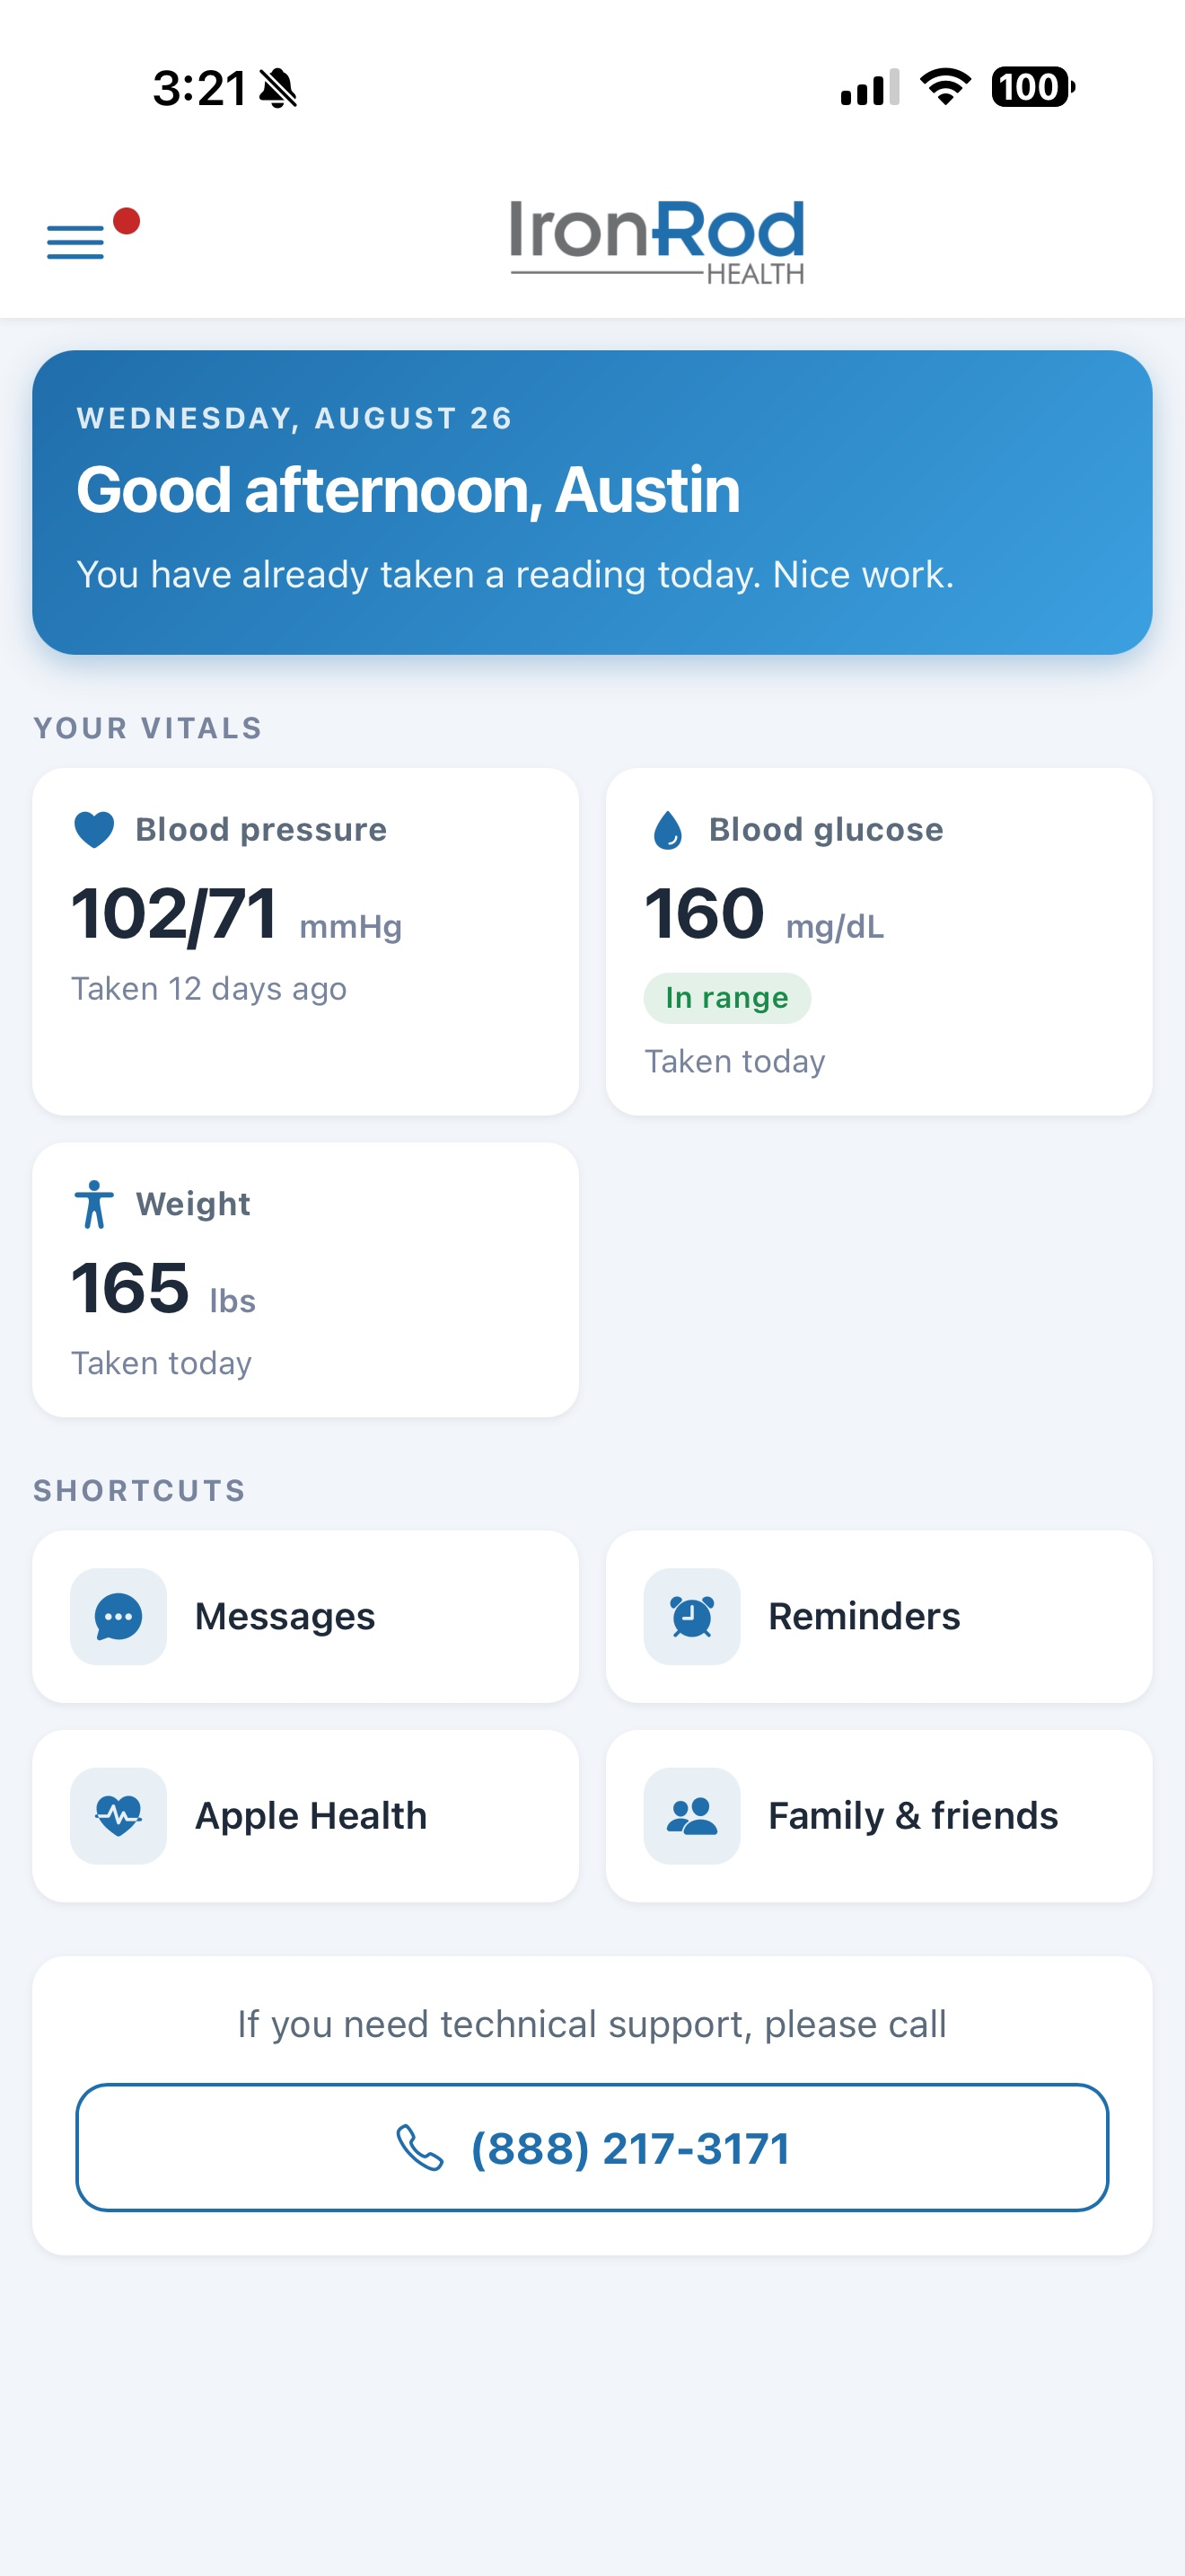Image resolution: width=1185 pixels, height=2576 pixels.
Task: Open the Weight vitals card
Action: coord(306,1280)
